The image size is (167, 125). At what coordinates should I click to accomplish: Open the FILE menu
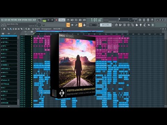coord(2,20)
